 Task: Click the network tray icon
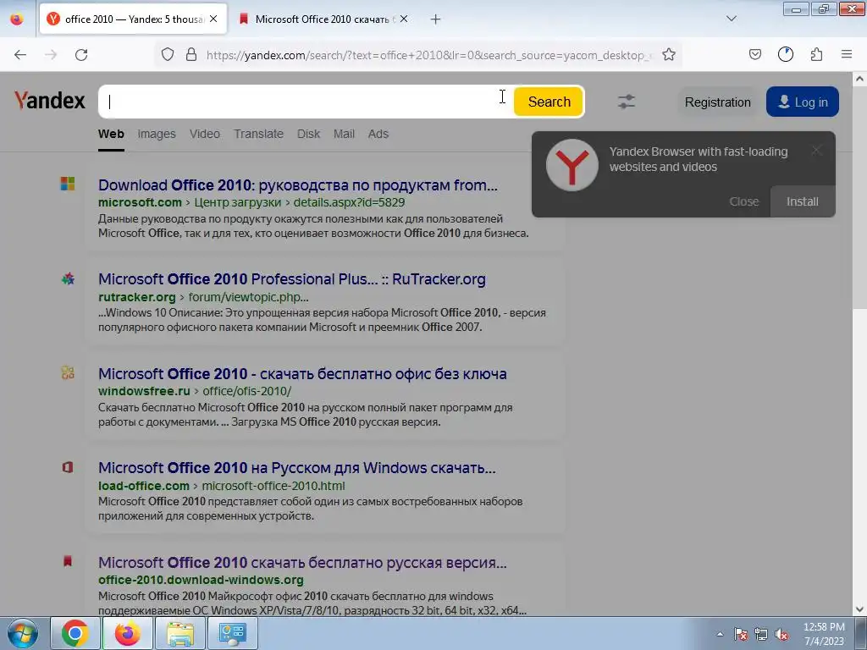point(761,634)
